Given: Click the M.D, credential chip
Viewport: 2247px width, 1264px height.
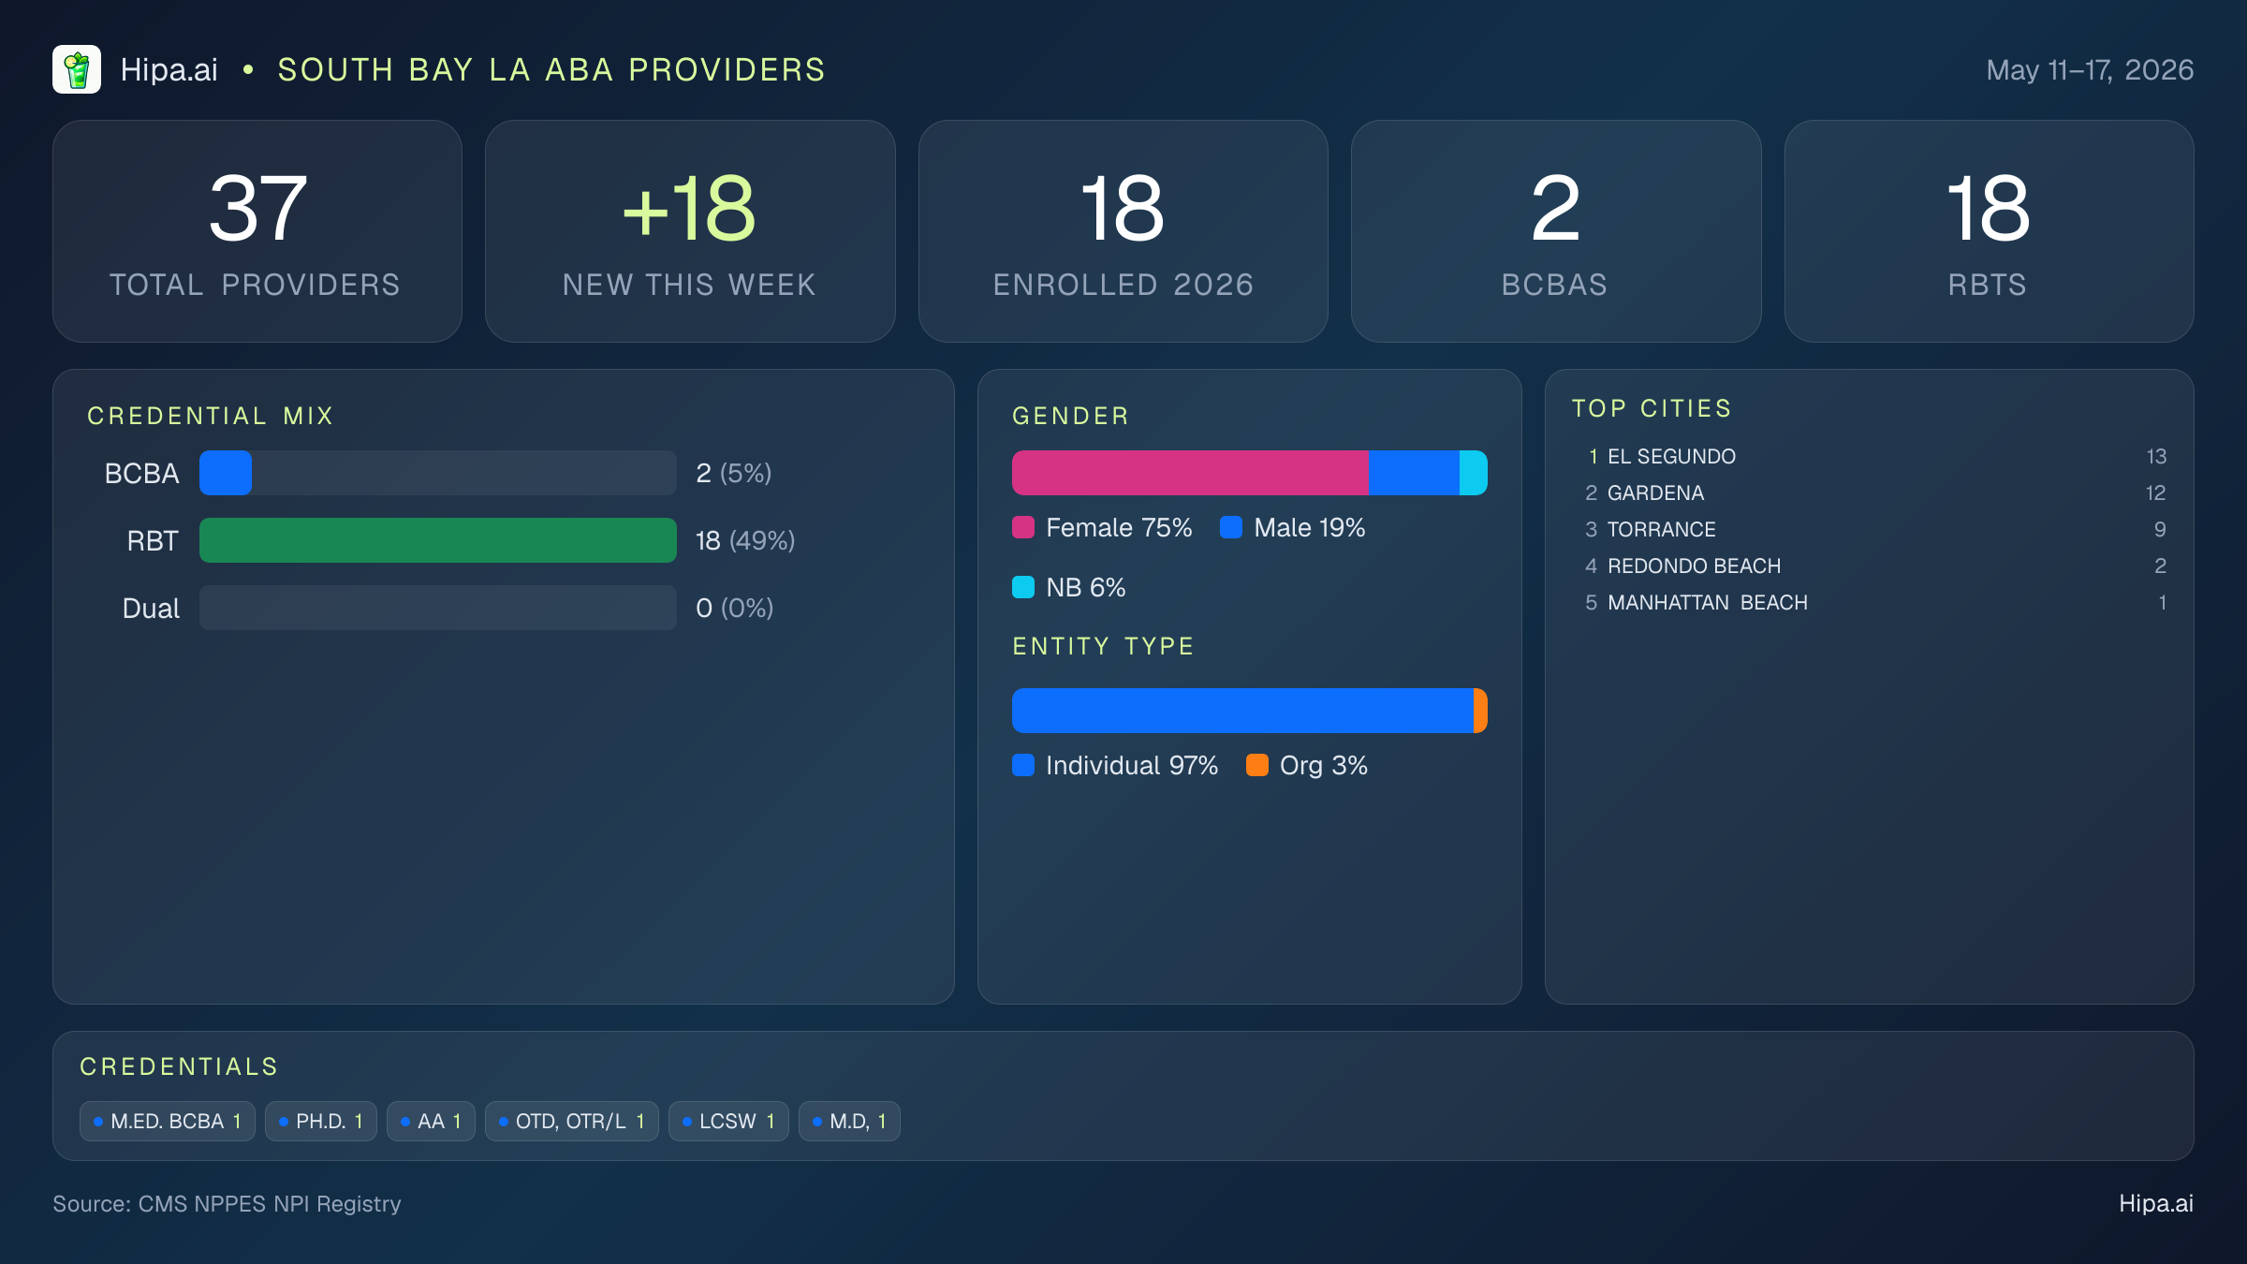Looking at the screenshot, I should [849, 1121].
